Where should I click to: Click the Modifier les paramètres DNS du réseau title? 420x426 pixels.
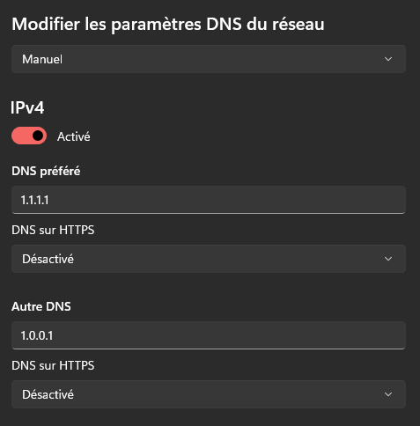tap(168, 24)
